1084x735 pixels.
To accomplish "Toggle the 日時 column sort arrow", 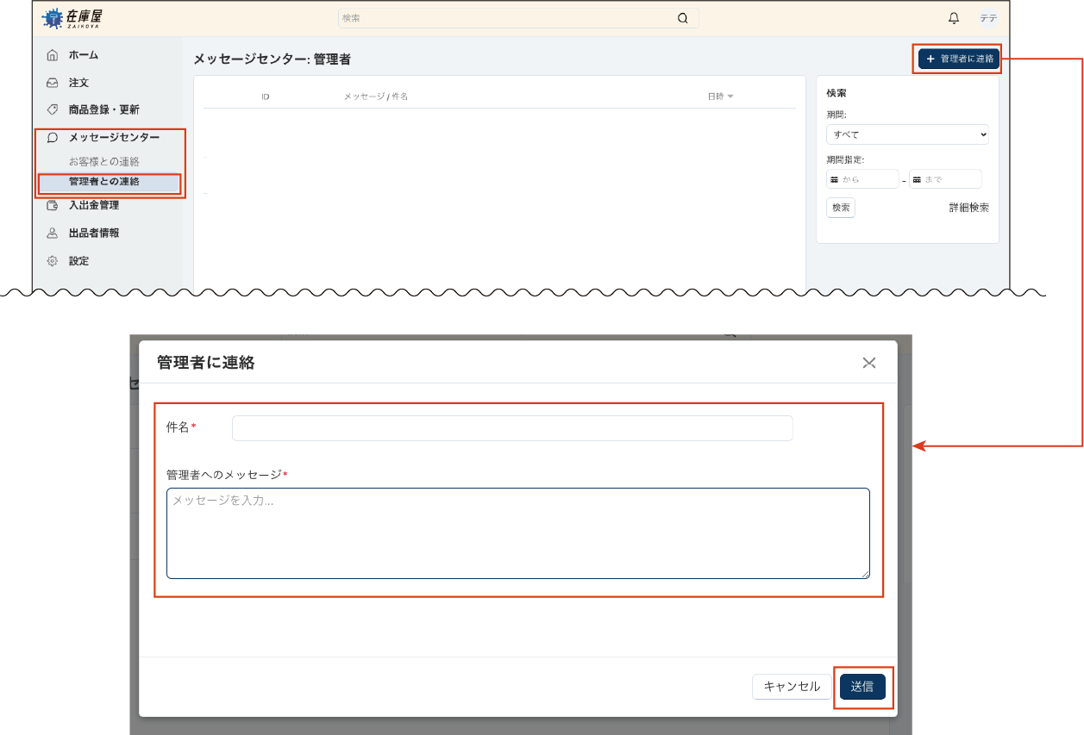I will tap(730, 96).
